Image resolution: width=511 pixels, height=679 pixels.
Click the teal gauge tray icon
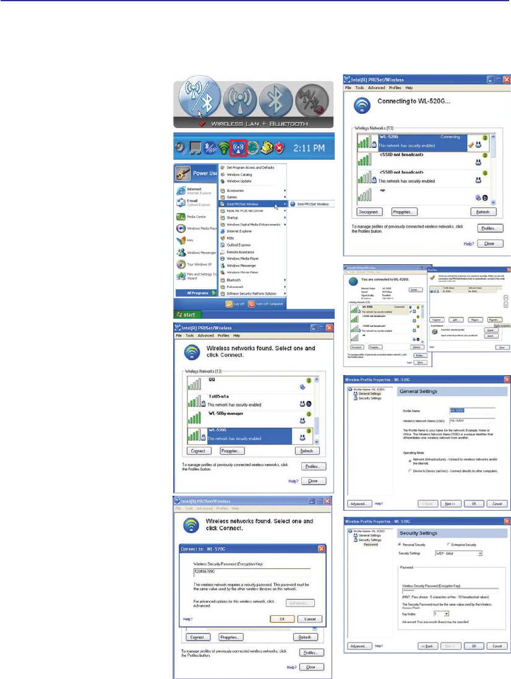click(252, 149)
